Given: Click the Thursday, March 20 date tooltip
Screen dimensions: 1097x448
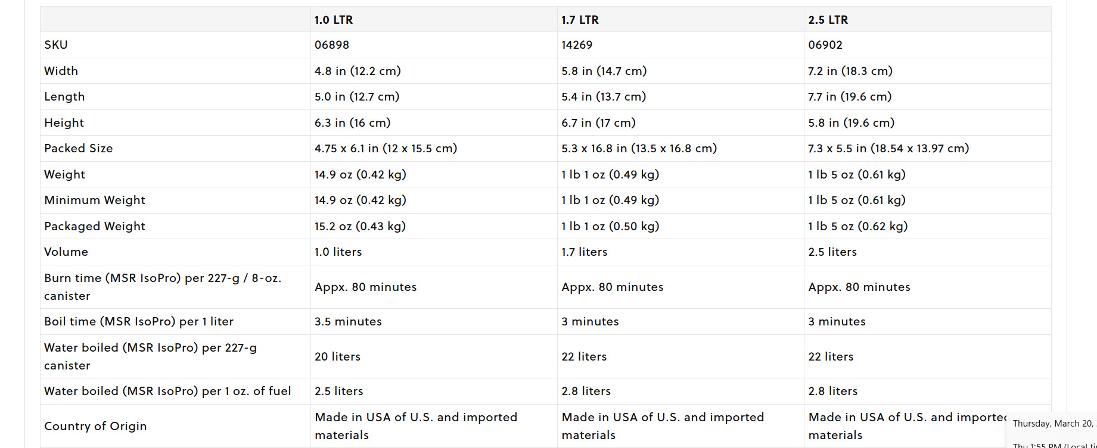Looking at the screenshot, I should point(1053,424).
